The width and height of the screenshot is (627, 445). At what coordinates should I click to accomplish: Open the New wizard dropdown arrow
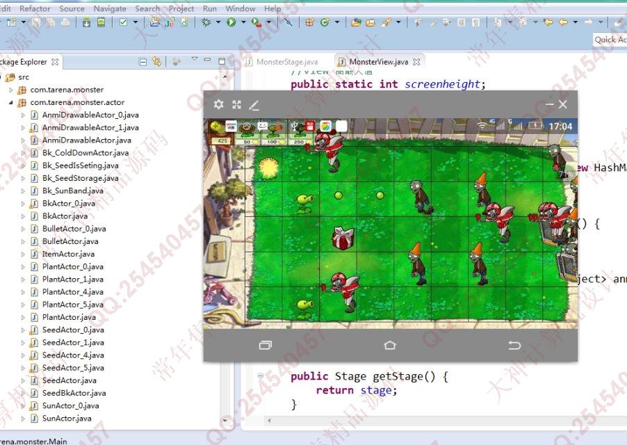[x=23, y=22]
